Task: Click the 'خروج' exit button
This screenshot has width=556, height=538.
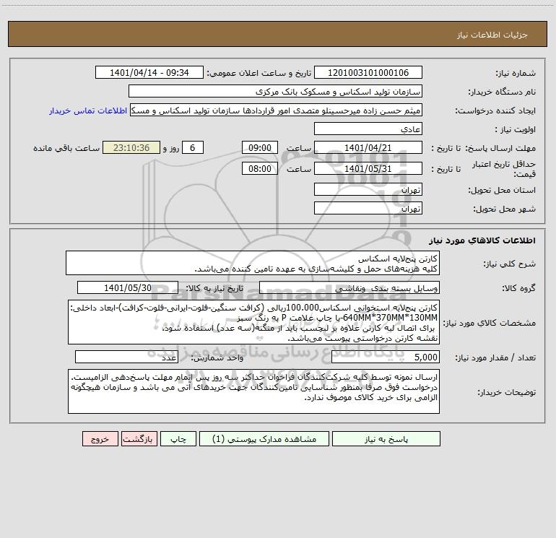Action: (x=100, y=439)
